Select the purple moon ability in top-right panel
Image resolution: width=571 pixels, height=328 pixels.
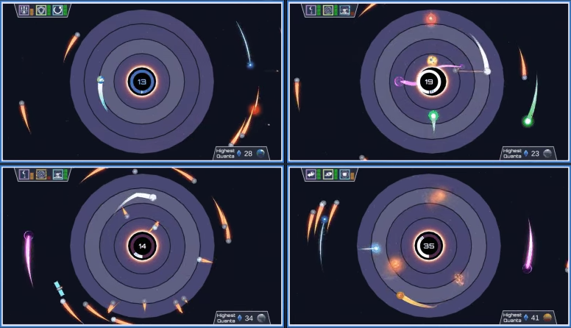tap(311, 10)
